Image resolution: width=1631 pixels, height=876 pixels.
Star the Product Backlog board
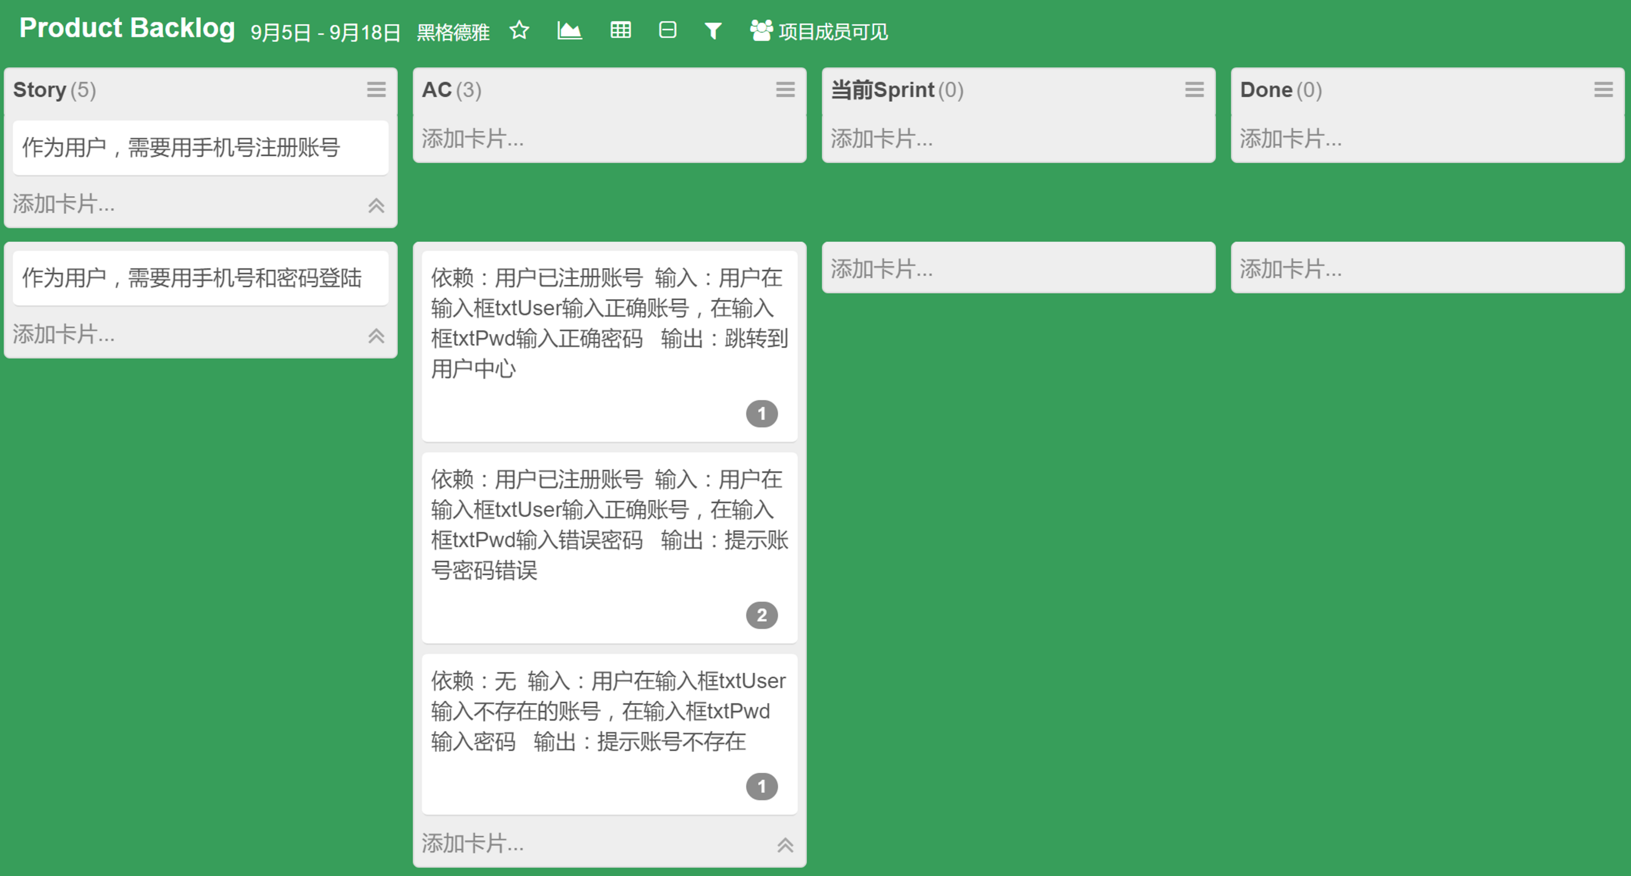click(519, 30)
